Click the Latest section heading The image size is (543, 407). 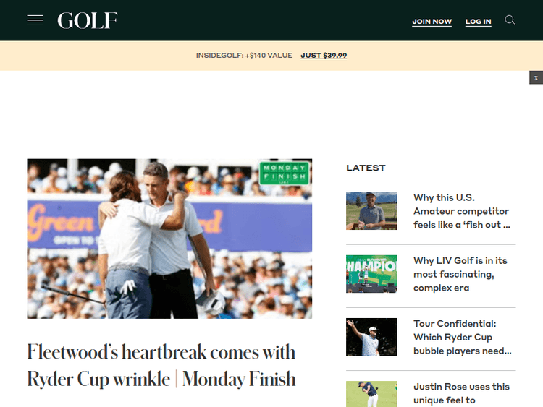[366, 168]
